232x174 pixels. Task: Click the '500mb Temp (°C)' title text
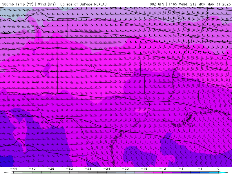(18, 4)
